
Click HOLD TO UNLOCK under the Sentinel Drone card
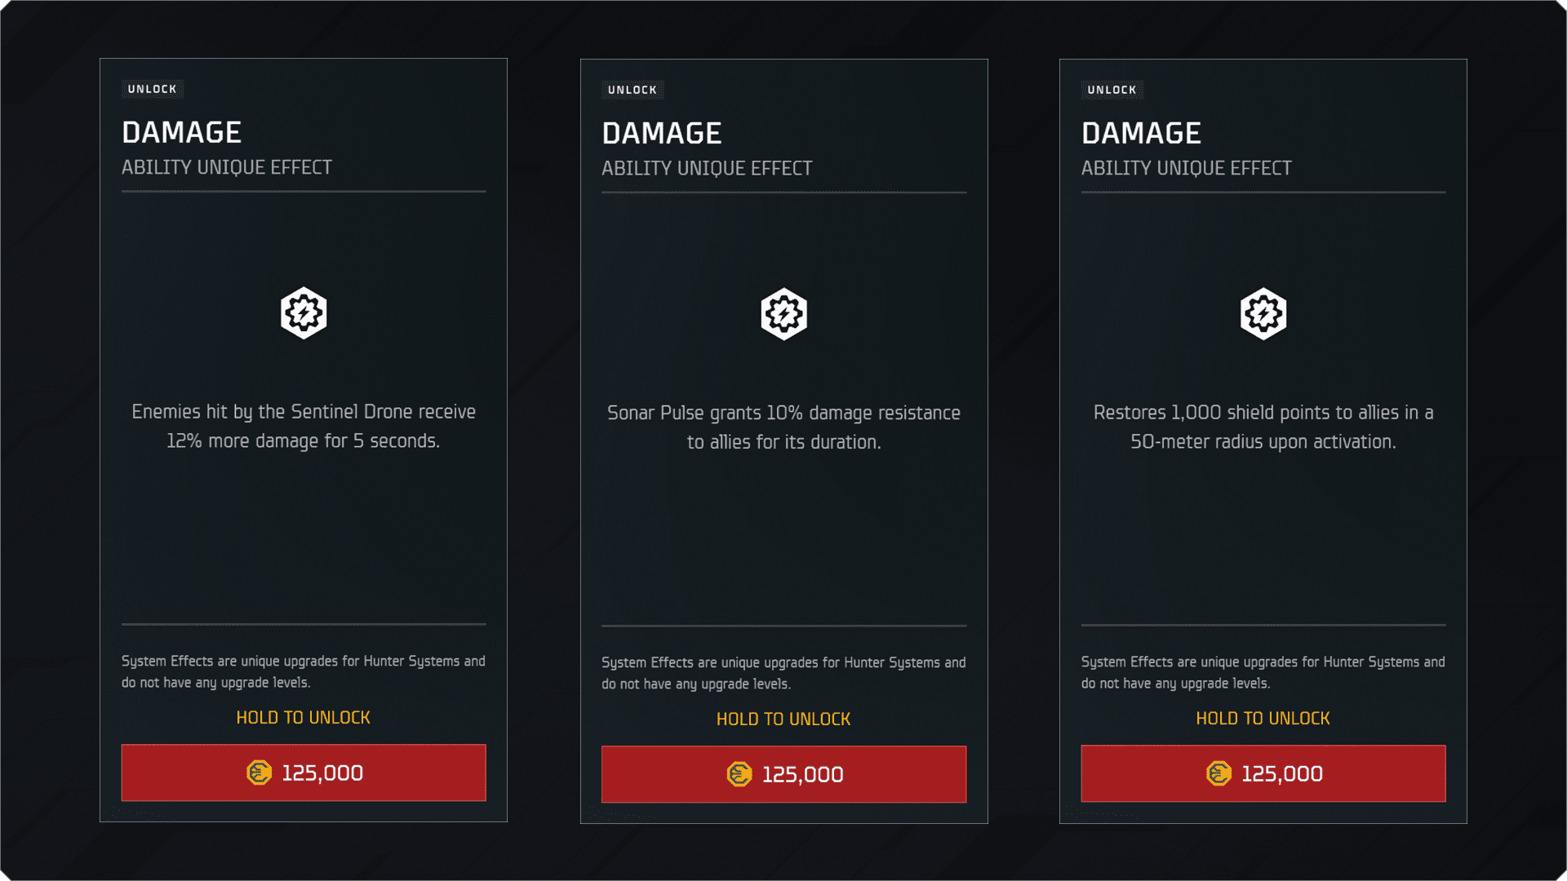(304, 718)
